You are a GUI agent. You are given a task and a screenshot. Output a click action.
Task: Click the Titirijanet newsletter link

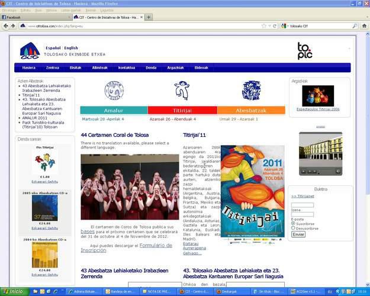[303, 196]
